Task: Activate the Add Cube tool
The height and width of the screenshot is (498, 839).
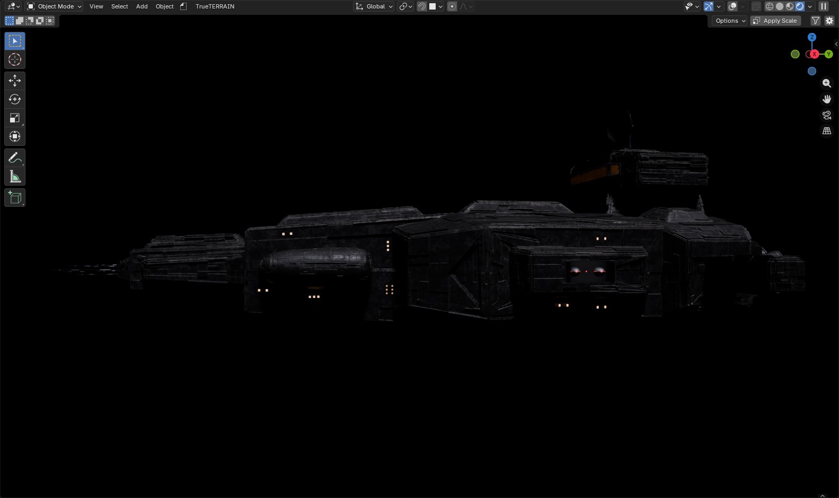Action: (x=15, y=198)
